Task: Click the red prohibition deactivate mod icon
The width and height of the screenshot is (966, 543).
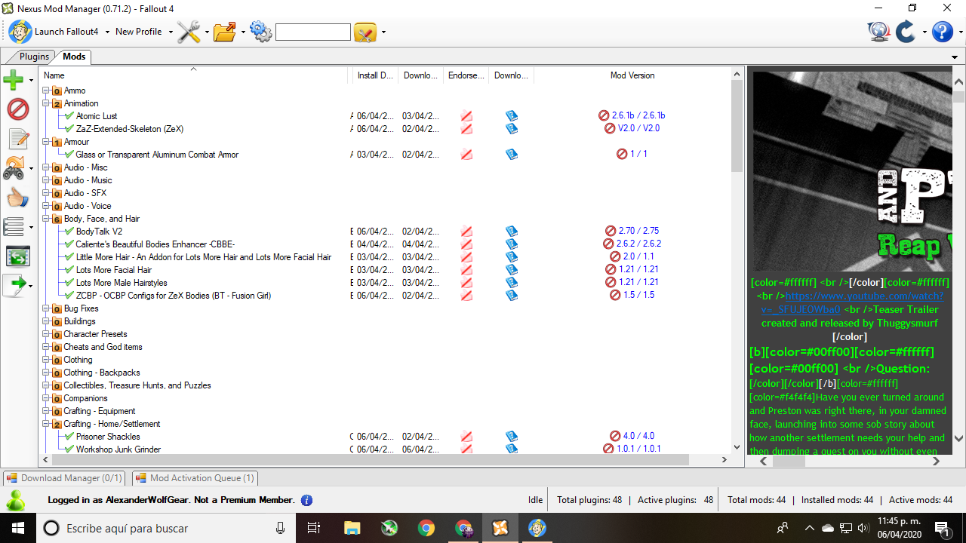Action: pyautogui.click(x=17, y=109)
